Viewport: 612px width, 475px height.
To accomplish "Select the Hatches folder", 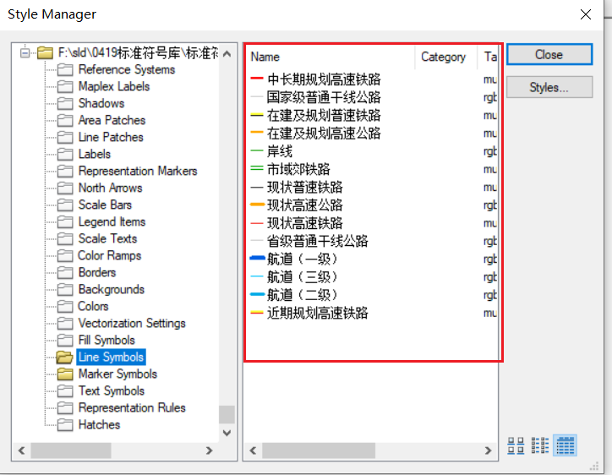I will (x=99, y=424).
